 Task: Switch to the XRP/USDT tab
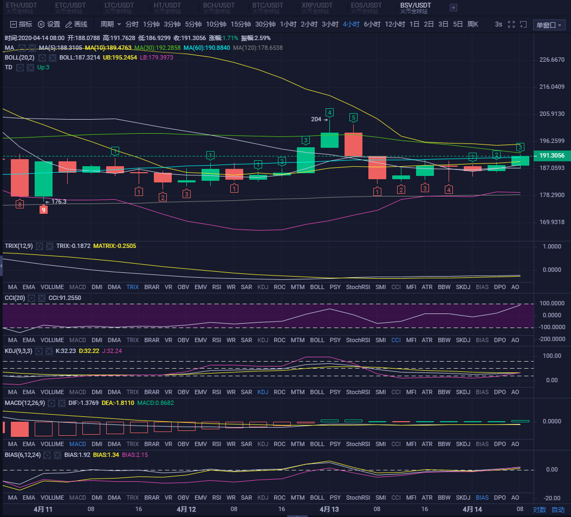pyautogui.click(x=317, y=8)
